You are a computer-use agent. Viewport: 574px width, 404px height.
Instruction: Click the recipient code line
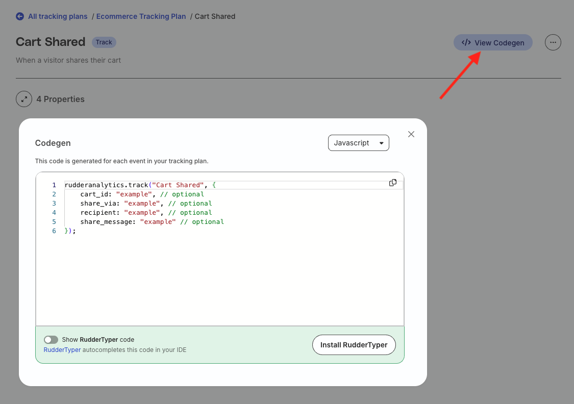click(146, 213)
